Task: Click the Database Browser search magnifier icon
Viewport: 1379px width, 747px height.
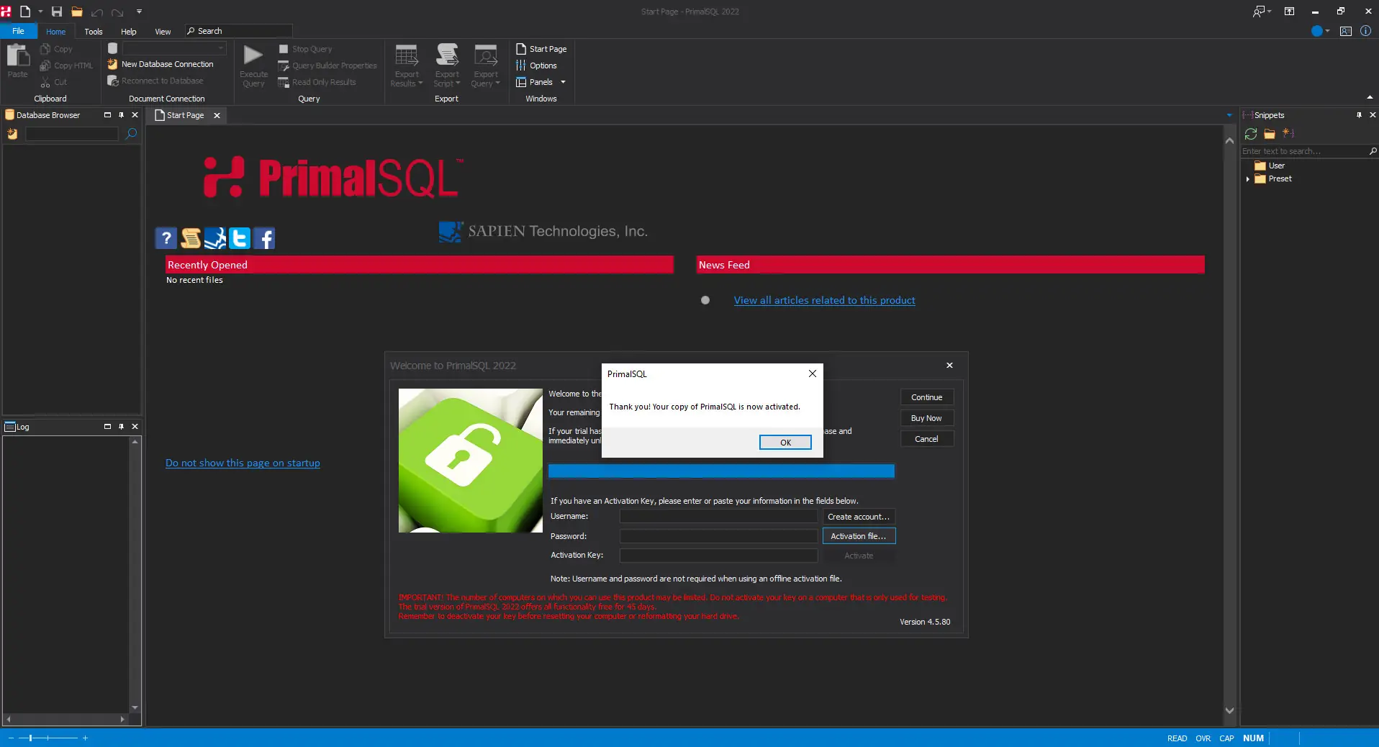Action: (x=131, y=134)
